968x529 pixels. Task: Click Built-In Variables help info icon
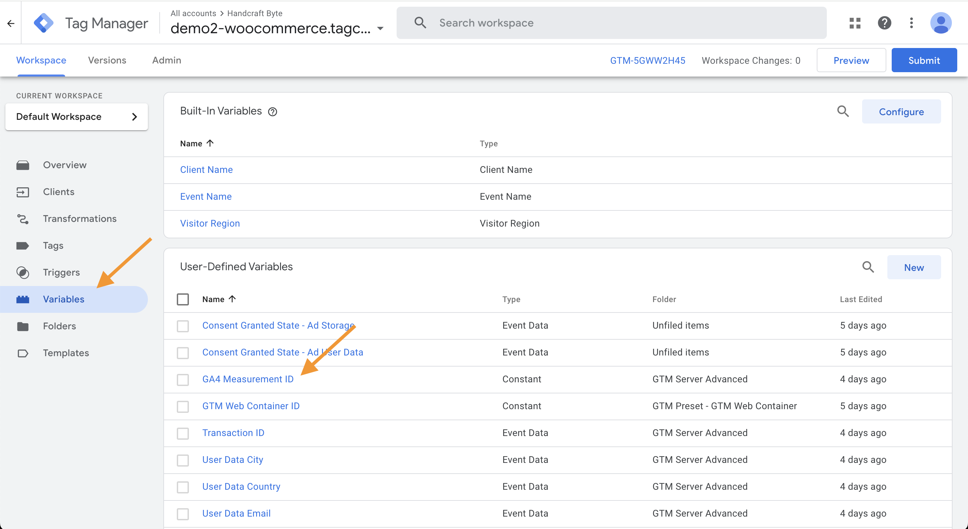[273, 112]
